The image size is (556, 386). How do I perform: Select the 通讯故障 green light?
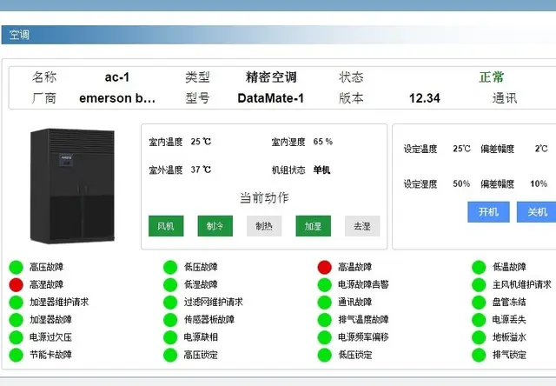(324, 303)
